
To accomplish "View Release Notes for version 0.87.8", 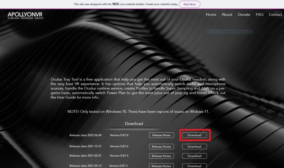I will pyautogui.click(x=161, y=135).
